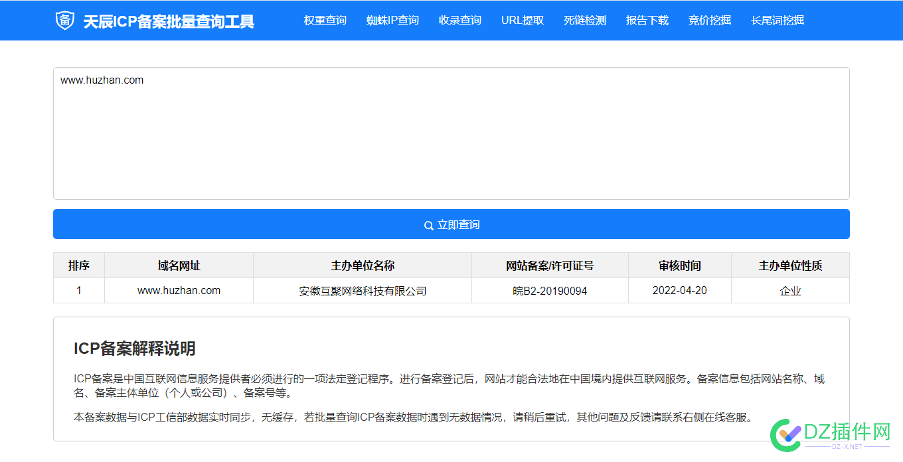The height and width of the screenshot is (462, 903).
Task: Open 报告下载 in navigation
Action: 647,21
